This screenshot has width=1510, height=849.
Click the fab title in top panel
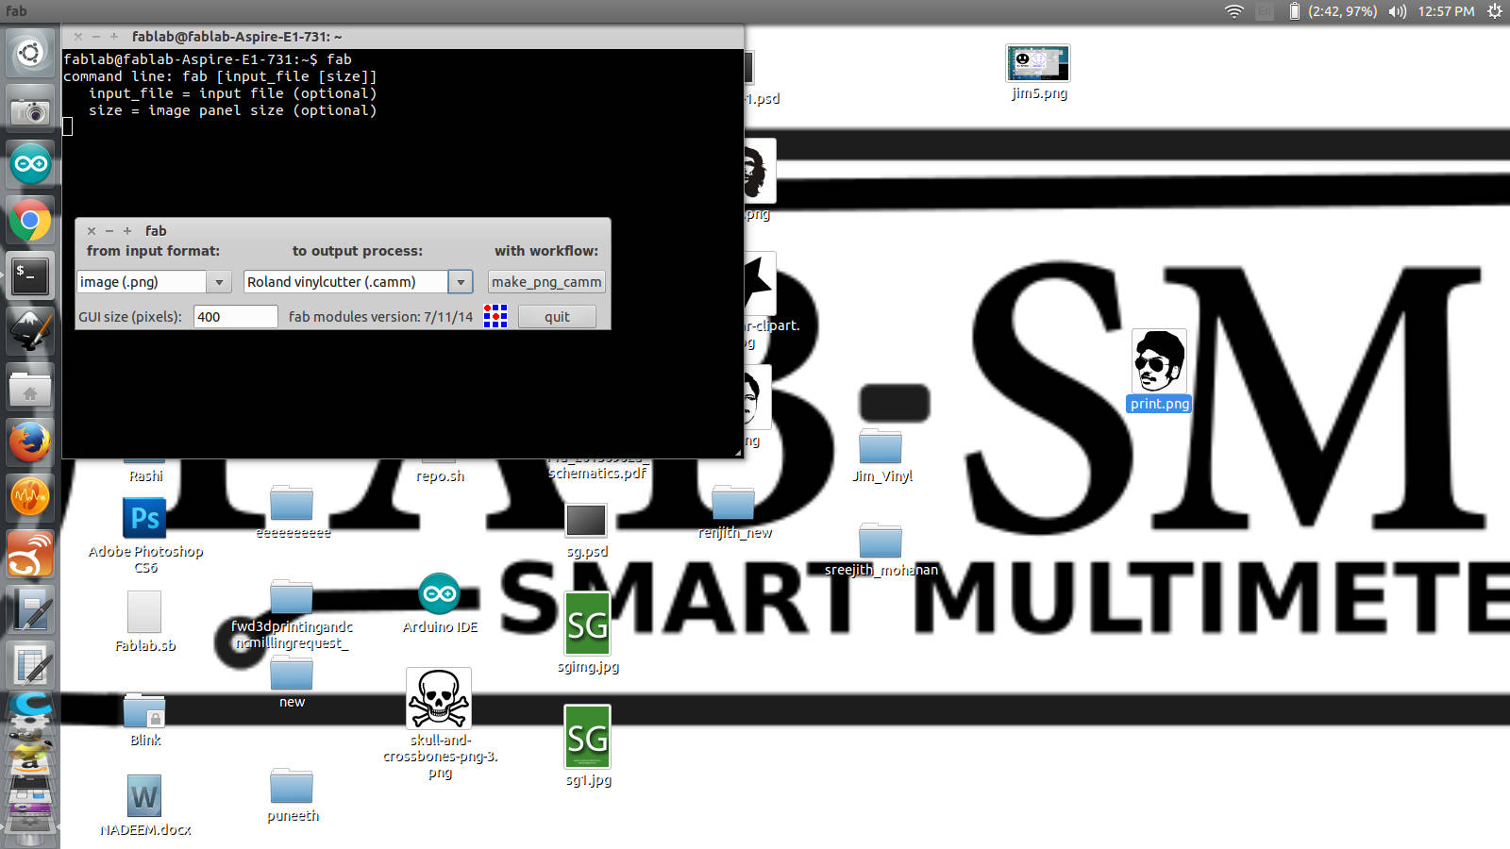[x=16, y=11]
